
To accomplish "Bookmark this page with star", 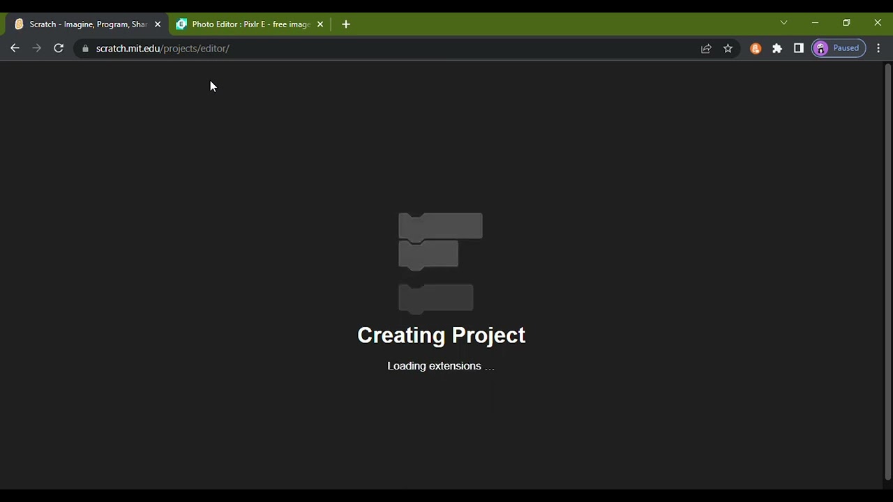I will (x=728, y=48).
